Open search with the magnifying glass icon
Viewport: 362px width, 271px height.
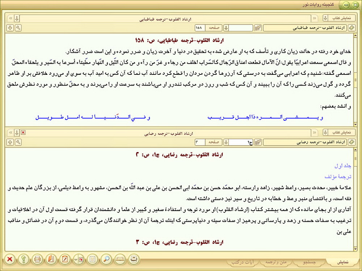[x=106, y=259]
